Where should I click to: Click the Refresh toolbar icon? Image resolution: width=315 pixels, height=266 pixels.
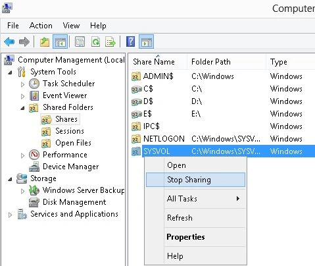pyautogui.click(x=95, y=41)
